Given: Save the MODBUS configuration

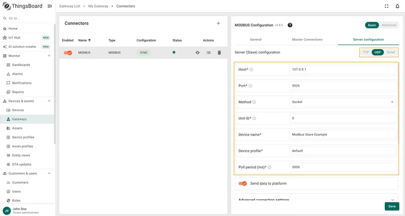Looking at the screenshot, I should click(x=392, y=206).
